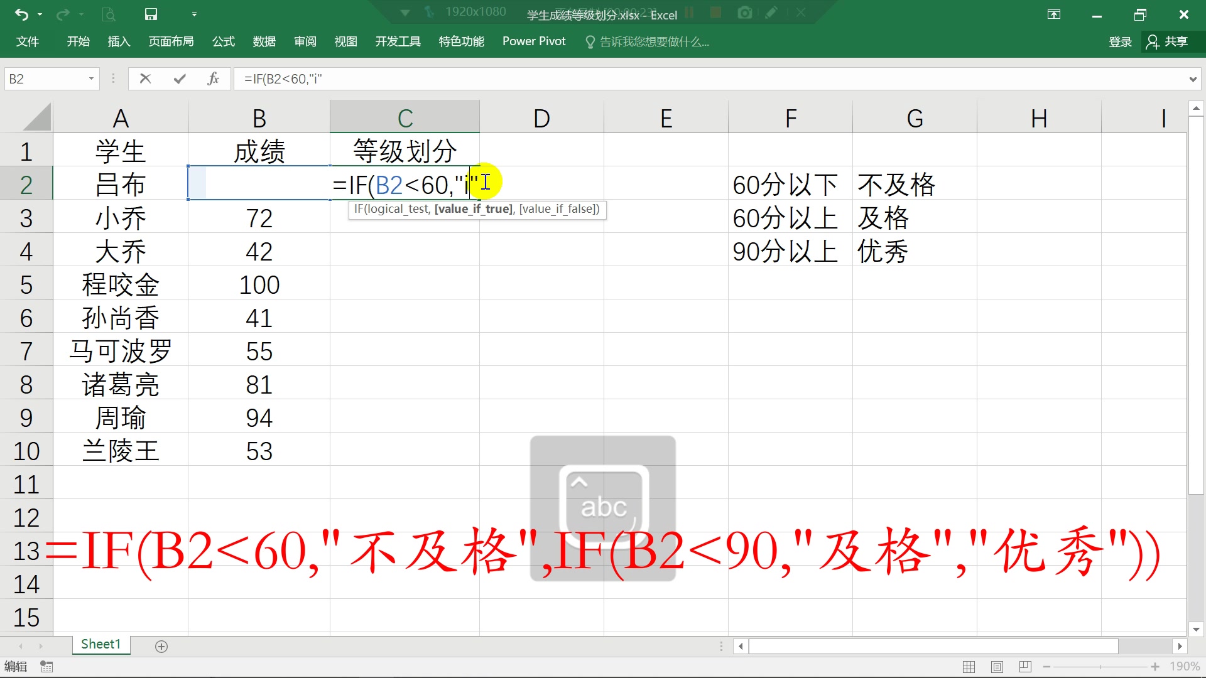Click the vertical scrollbar thumb

(1196, 305)
